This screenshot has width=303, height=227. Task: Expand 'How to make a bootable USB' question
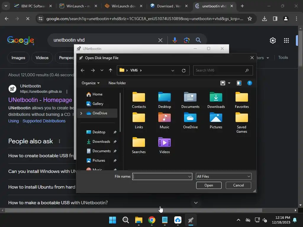(196, 203)
